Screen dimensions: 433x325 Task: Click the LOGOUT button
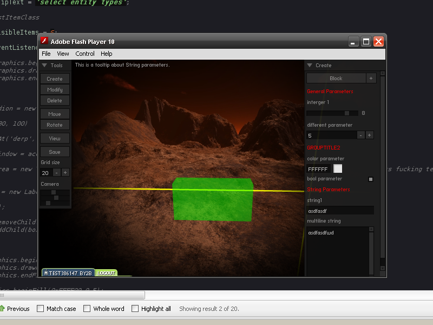pyautogui.click(x=106, y=273)
